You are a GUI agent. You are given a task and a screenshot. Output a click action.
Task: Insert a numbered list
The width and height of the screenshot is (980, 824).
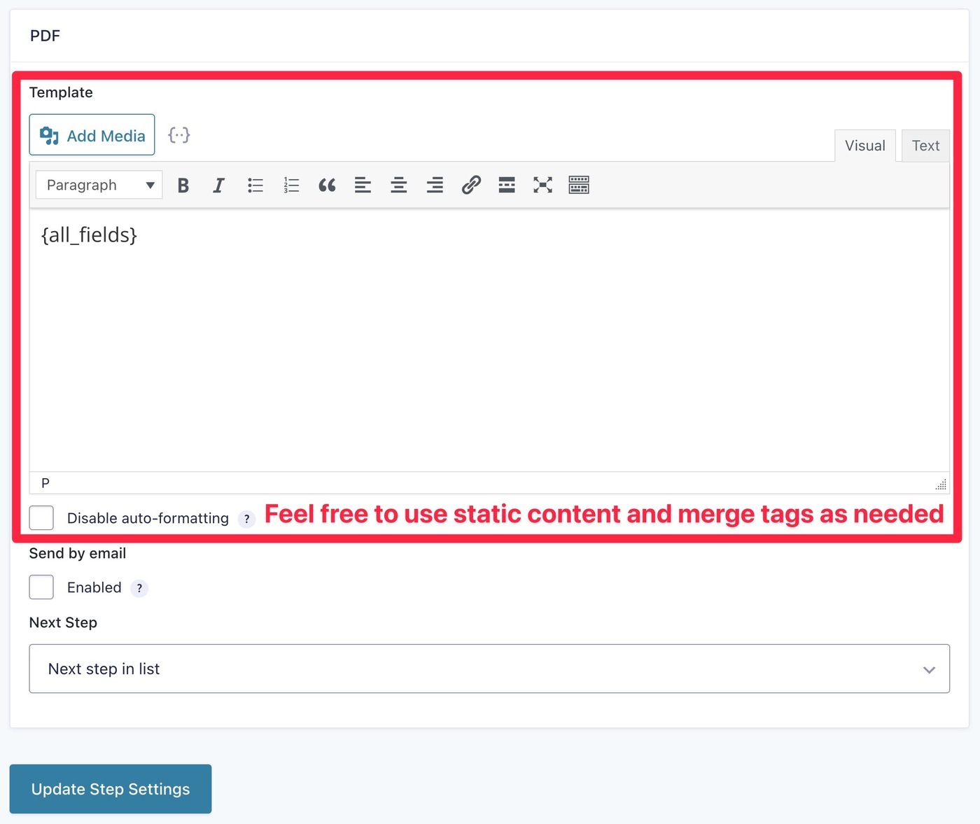point(291,185)
